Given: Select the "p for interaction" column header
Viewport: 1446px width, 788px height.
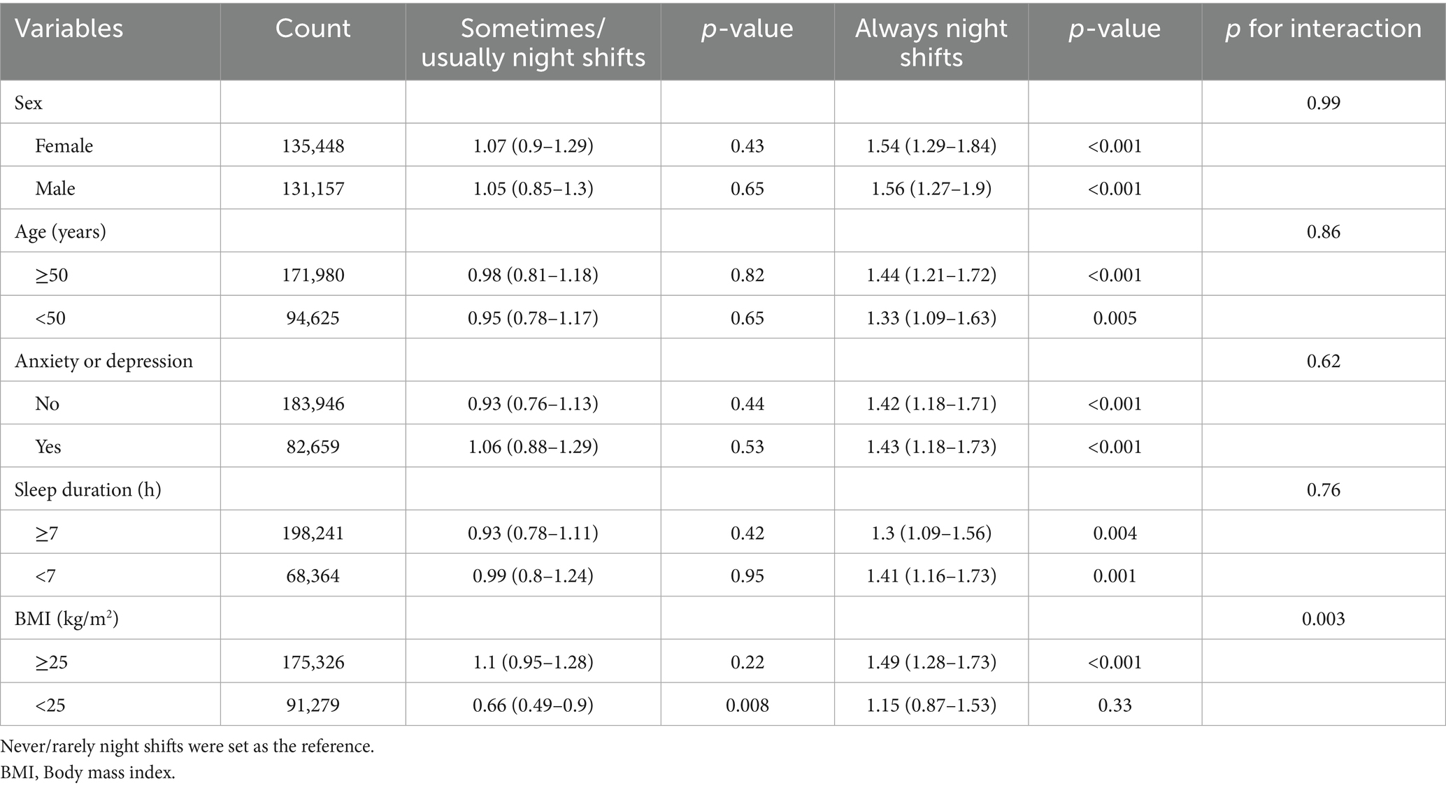Looking at the screenshot, I should [x=1323, y=29].
